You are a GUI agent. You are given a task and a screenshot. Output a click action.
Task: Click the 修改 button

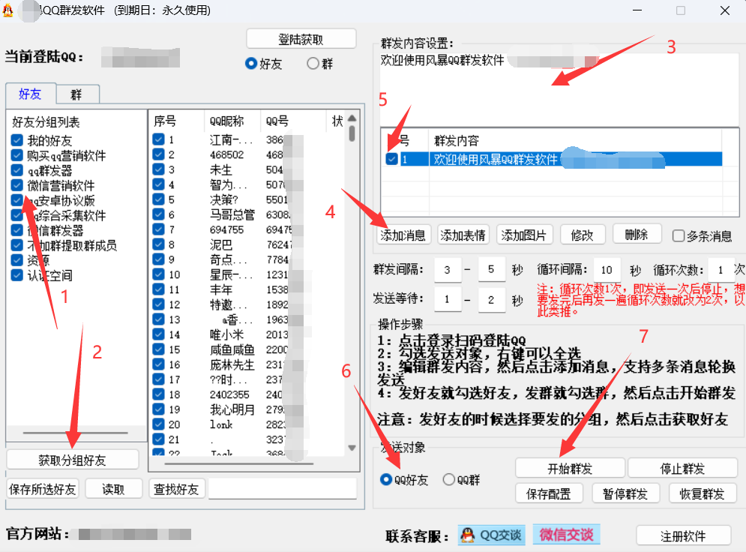tap(583, 235)
